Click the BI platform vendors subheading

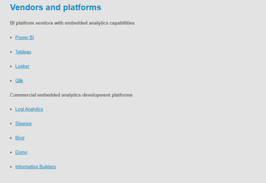point(72,23)
